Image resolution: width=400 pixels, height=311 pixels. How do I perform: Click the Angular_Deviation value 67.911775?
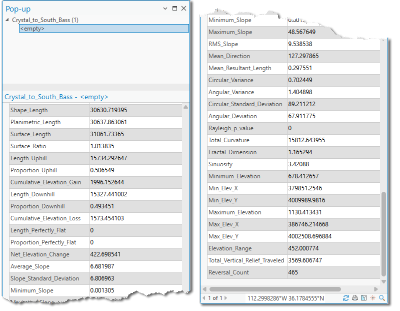pyautogui.click(x=302, y=116)
